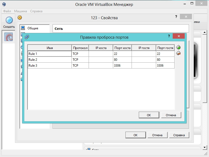Cancel the port forwarding dialog with Отмена

[171, 115]
